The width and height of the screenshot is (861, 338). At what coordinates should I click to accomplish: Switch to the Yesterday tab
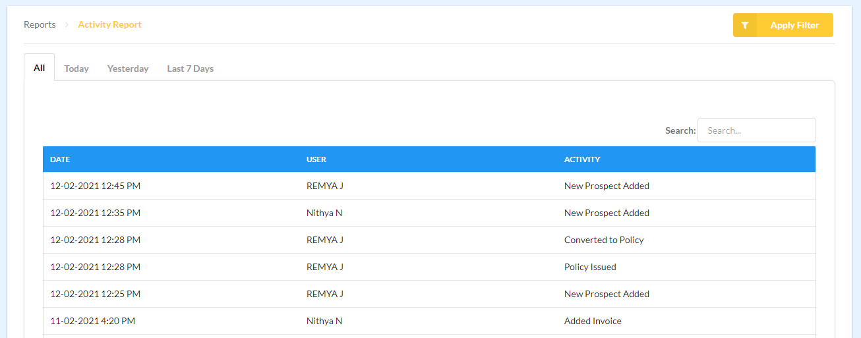[128, 69]
